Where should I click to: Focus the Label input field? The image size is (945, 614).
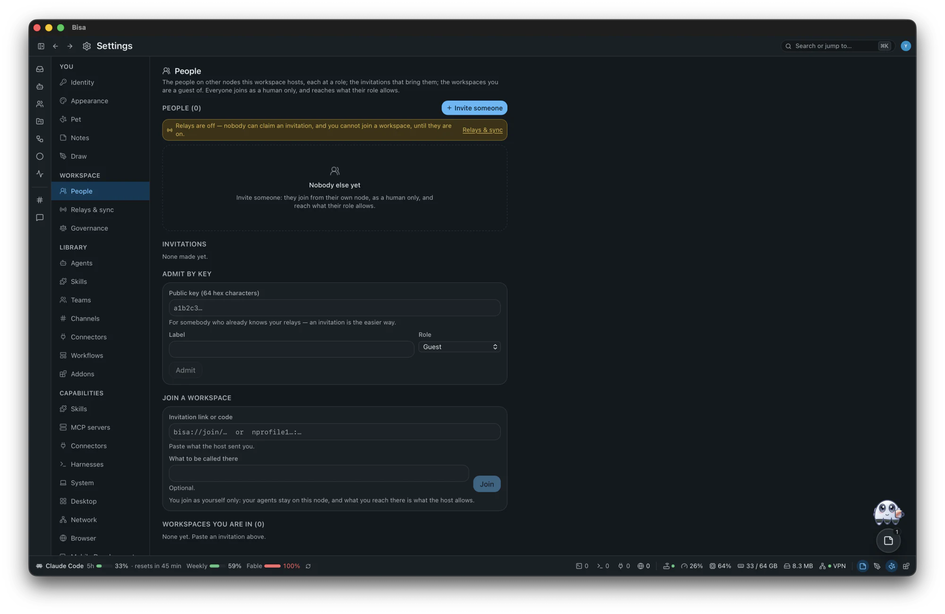(292, 349)
